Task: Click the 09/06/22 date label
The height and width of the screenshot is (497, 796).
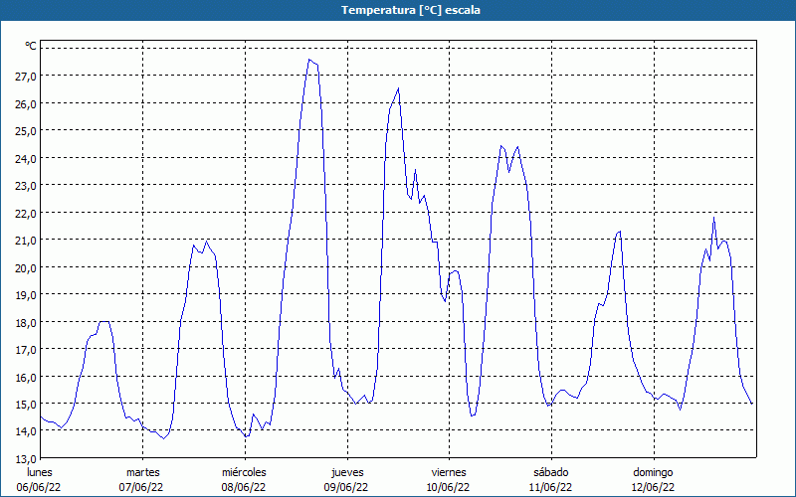Action: [x=346, y=488]
